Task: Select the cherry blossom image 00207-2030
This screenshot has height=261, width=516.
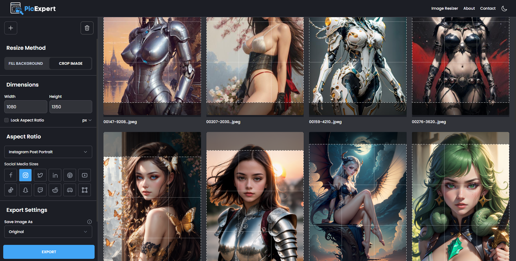Action: (x=255, y=67)
